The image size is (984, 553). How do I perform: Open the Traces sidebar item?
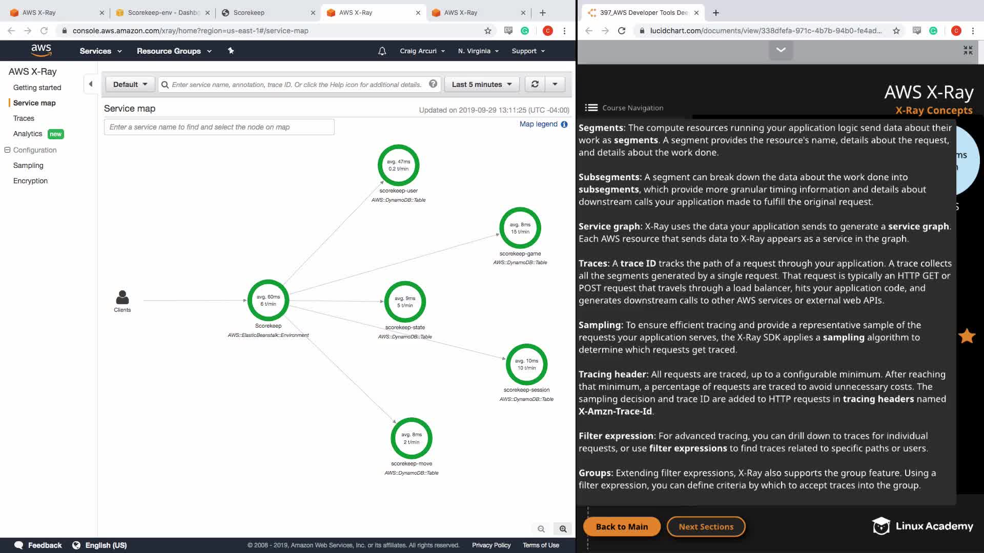coord(24,118)
